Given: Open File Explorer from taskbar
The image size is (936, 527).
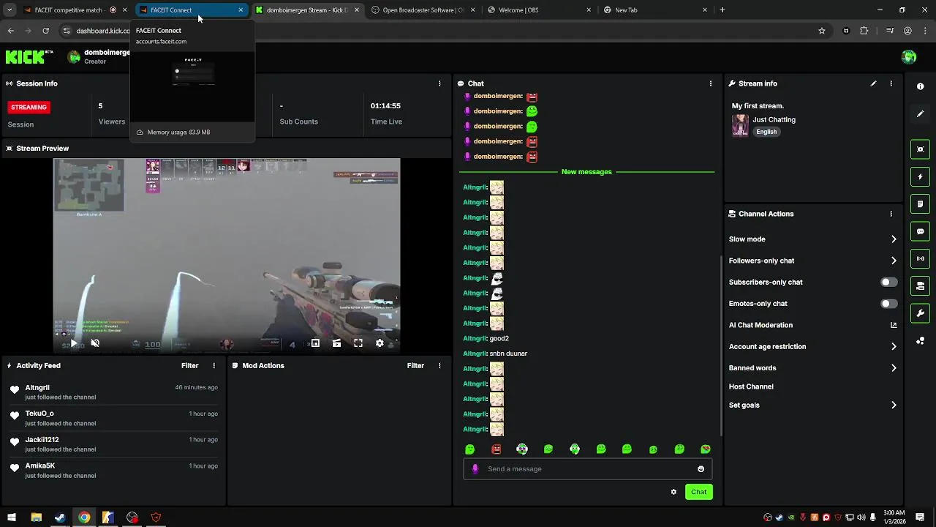Looking at the screenshot, I should coord(36,517).
